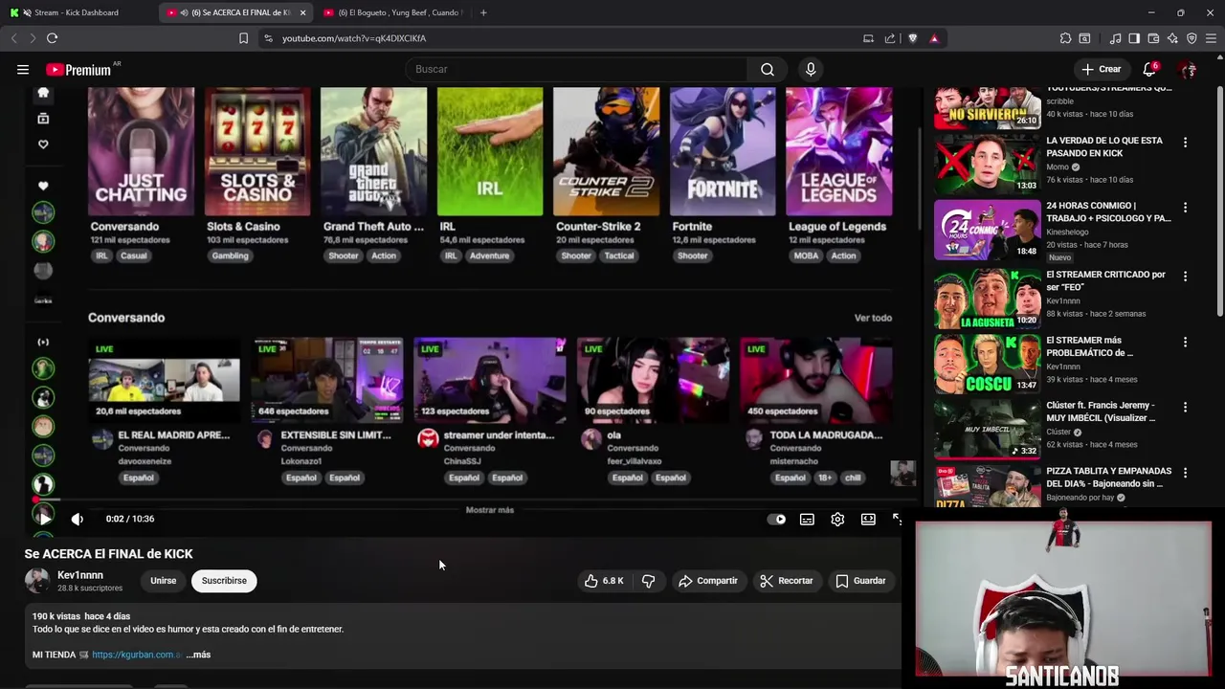The height and width of the screenshot is (689, 1225).
Task: Click the YouTube Premium logo
Action: pos(80,69)
